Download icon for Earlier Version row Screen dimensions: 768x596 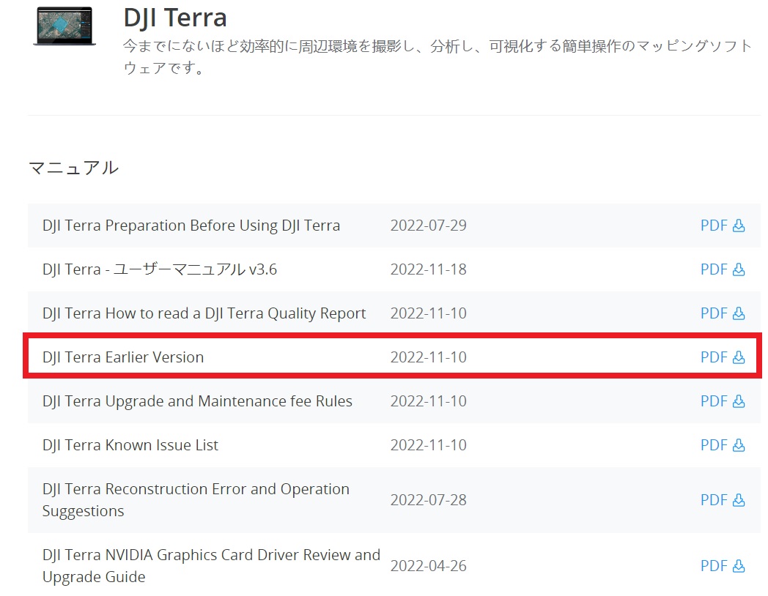point(739,357)
